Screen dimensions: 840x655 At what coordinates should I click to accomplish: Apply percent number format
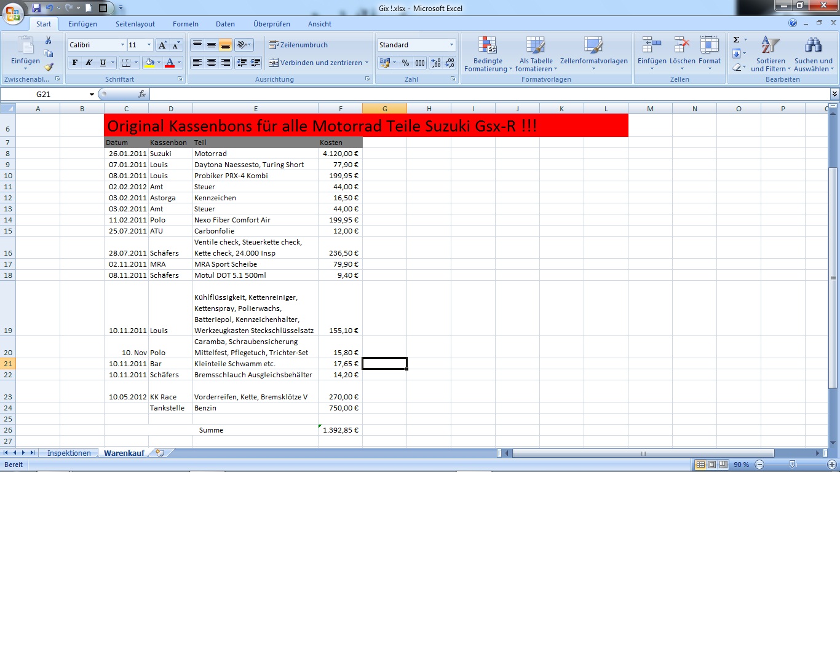pyautogui.click(x=405, y=63)
